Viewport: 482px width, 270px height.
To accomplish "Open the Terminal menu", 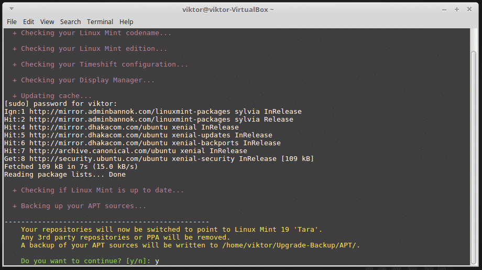I will pos(100,22).
